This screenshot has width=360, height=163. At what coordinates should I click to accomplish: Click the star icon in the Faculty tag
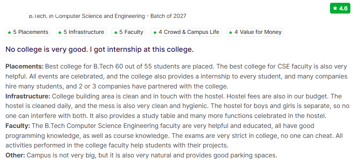pos(116,32)
